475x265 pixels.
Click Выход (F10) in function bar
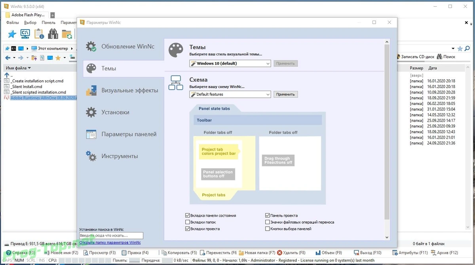[x=367, y=253]
